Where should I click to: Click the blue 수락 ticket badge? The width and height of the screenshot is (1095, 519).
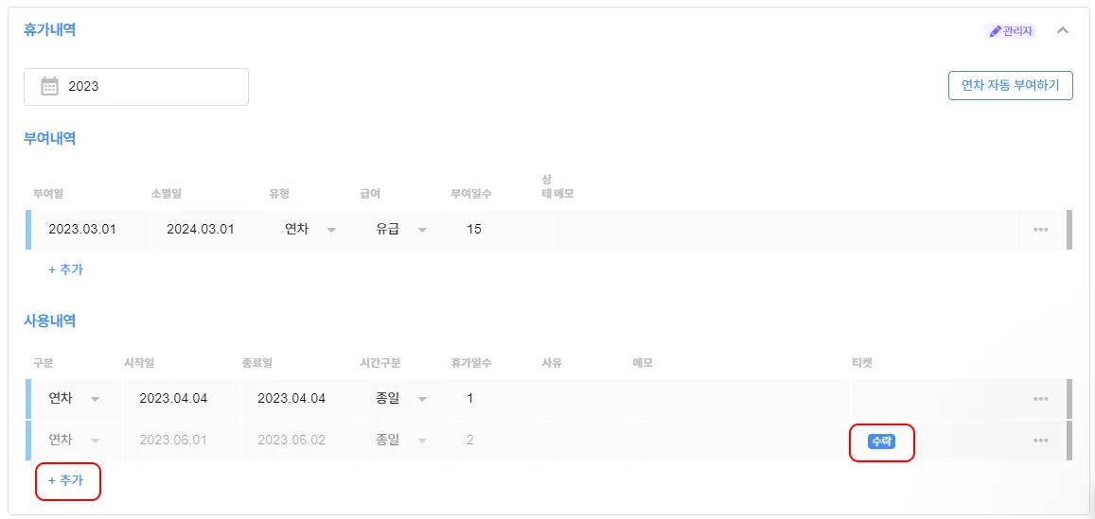pyautogui.click(x=881, y=441)
